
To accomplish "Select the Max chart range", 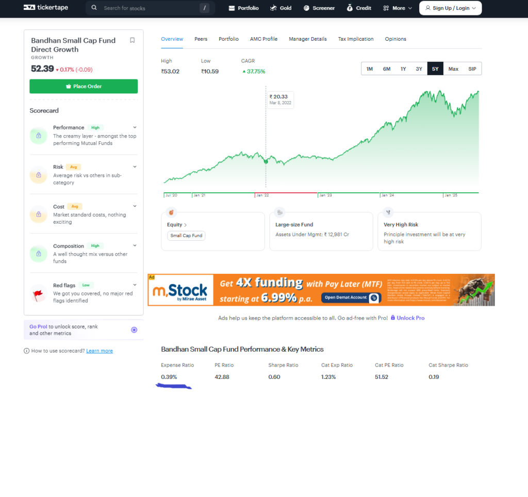I will click(x=453, y=69).
